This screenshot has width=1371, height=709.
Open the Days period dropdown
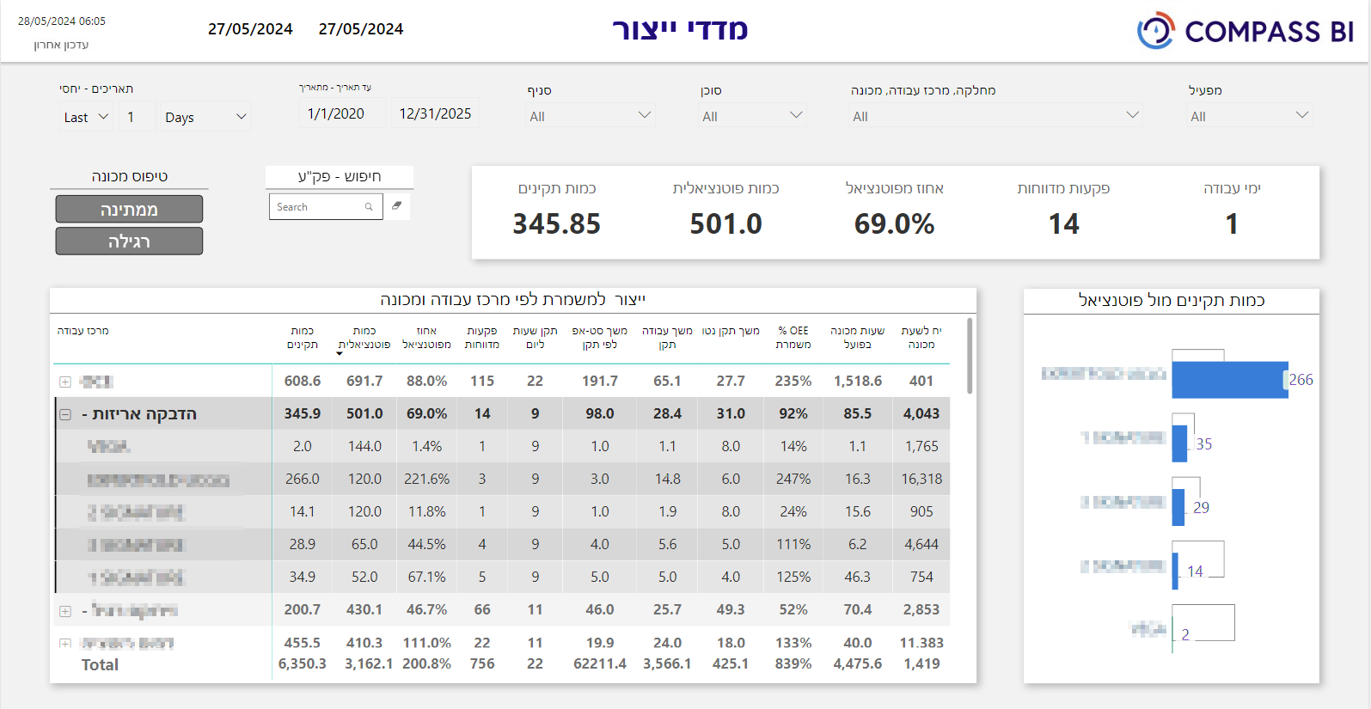tap(205, 117)
